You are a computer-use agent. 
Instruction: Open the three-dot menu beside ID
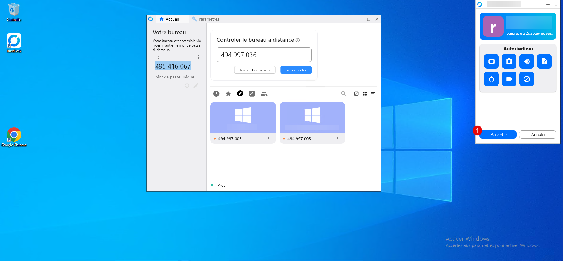[199, 57]
